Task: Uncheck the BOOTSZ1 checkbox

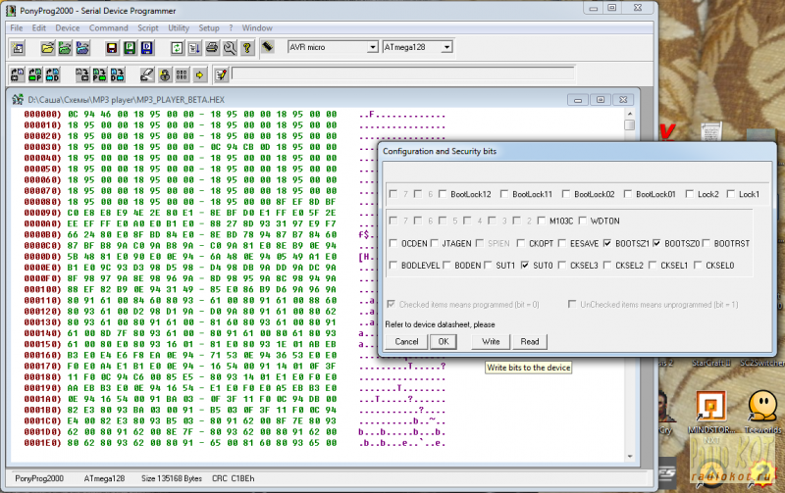Action: pos(607,243)
